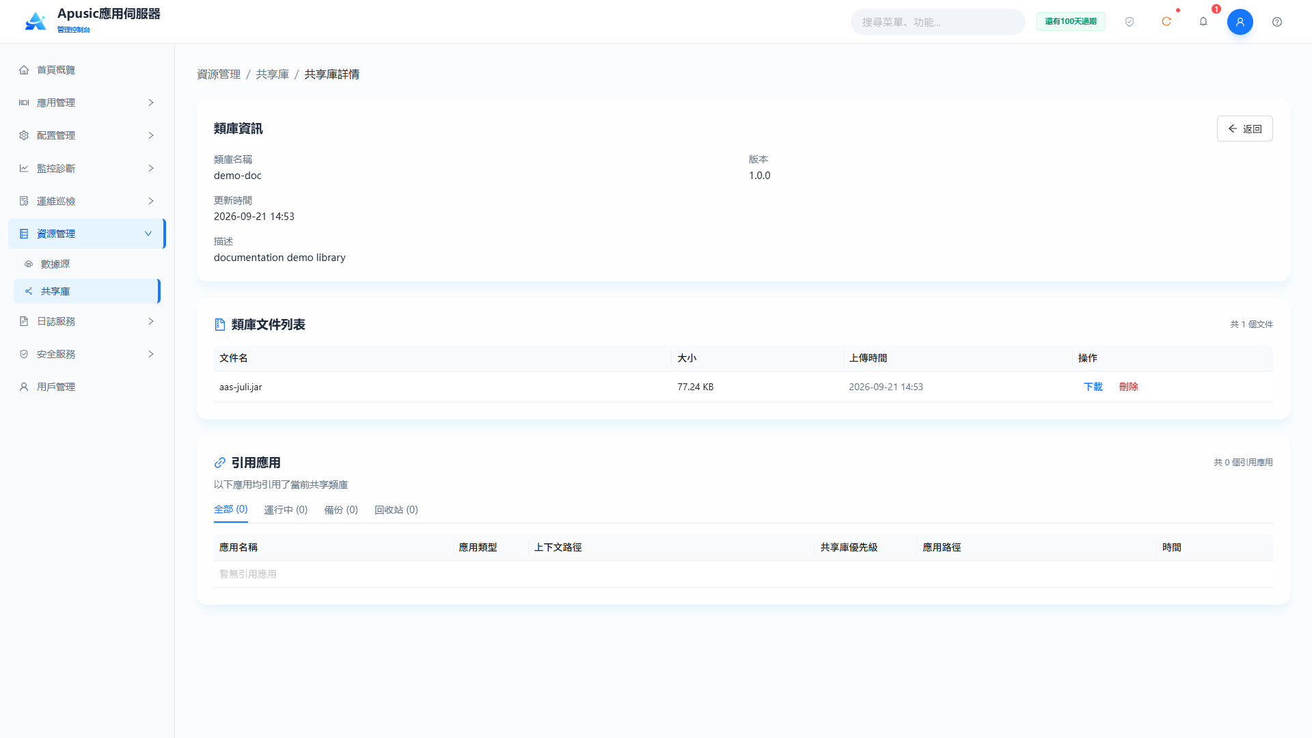Select 數據源 submenu item

(x=87, y=264)
